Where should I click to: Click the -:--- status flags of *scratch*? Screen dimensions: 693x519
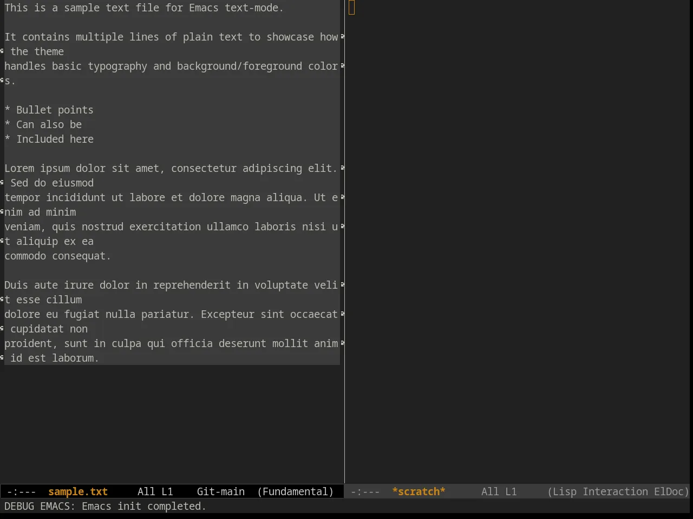click(365, 491)
